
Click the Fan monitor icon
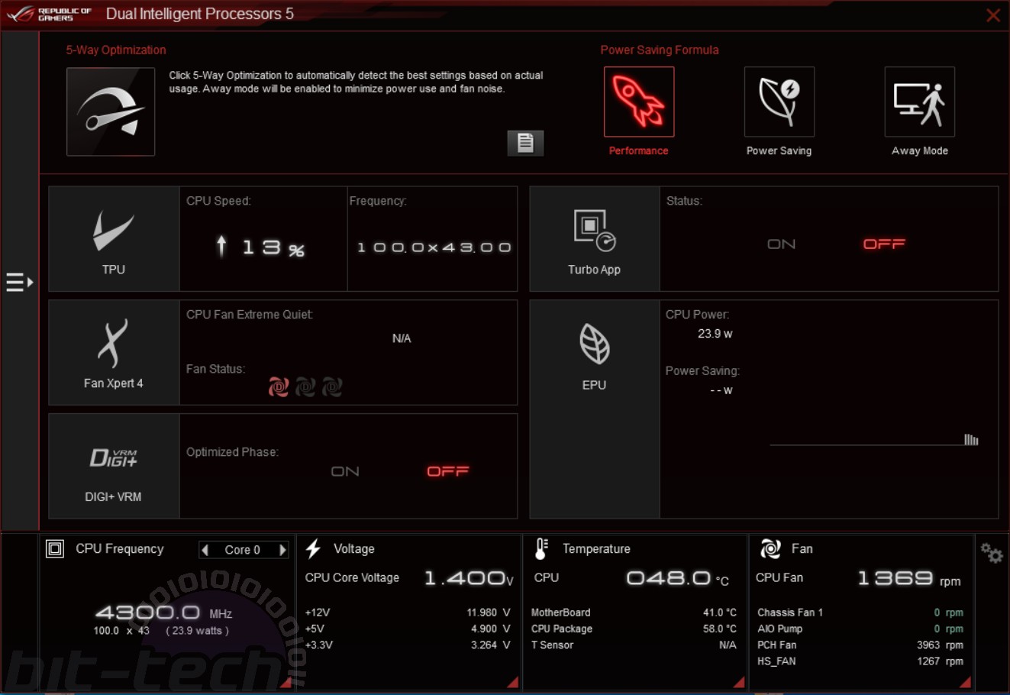point(770,549)
